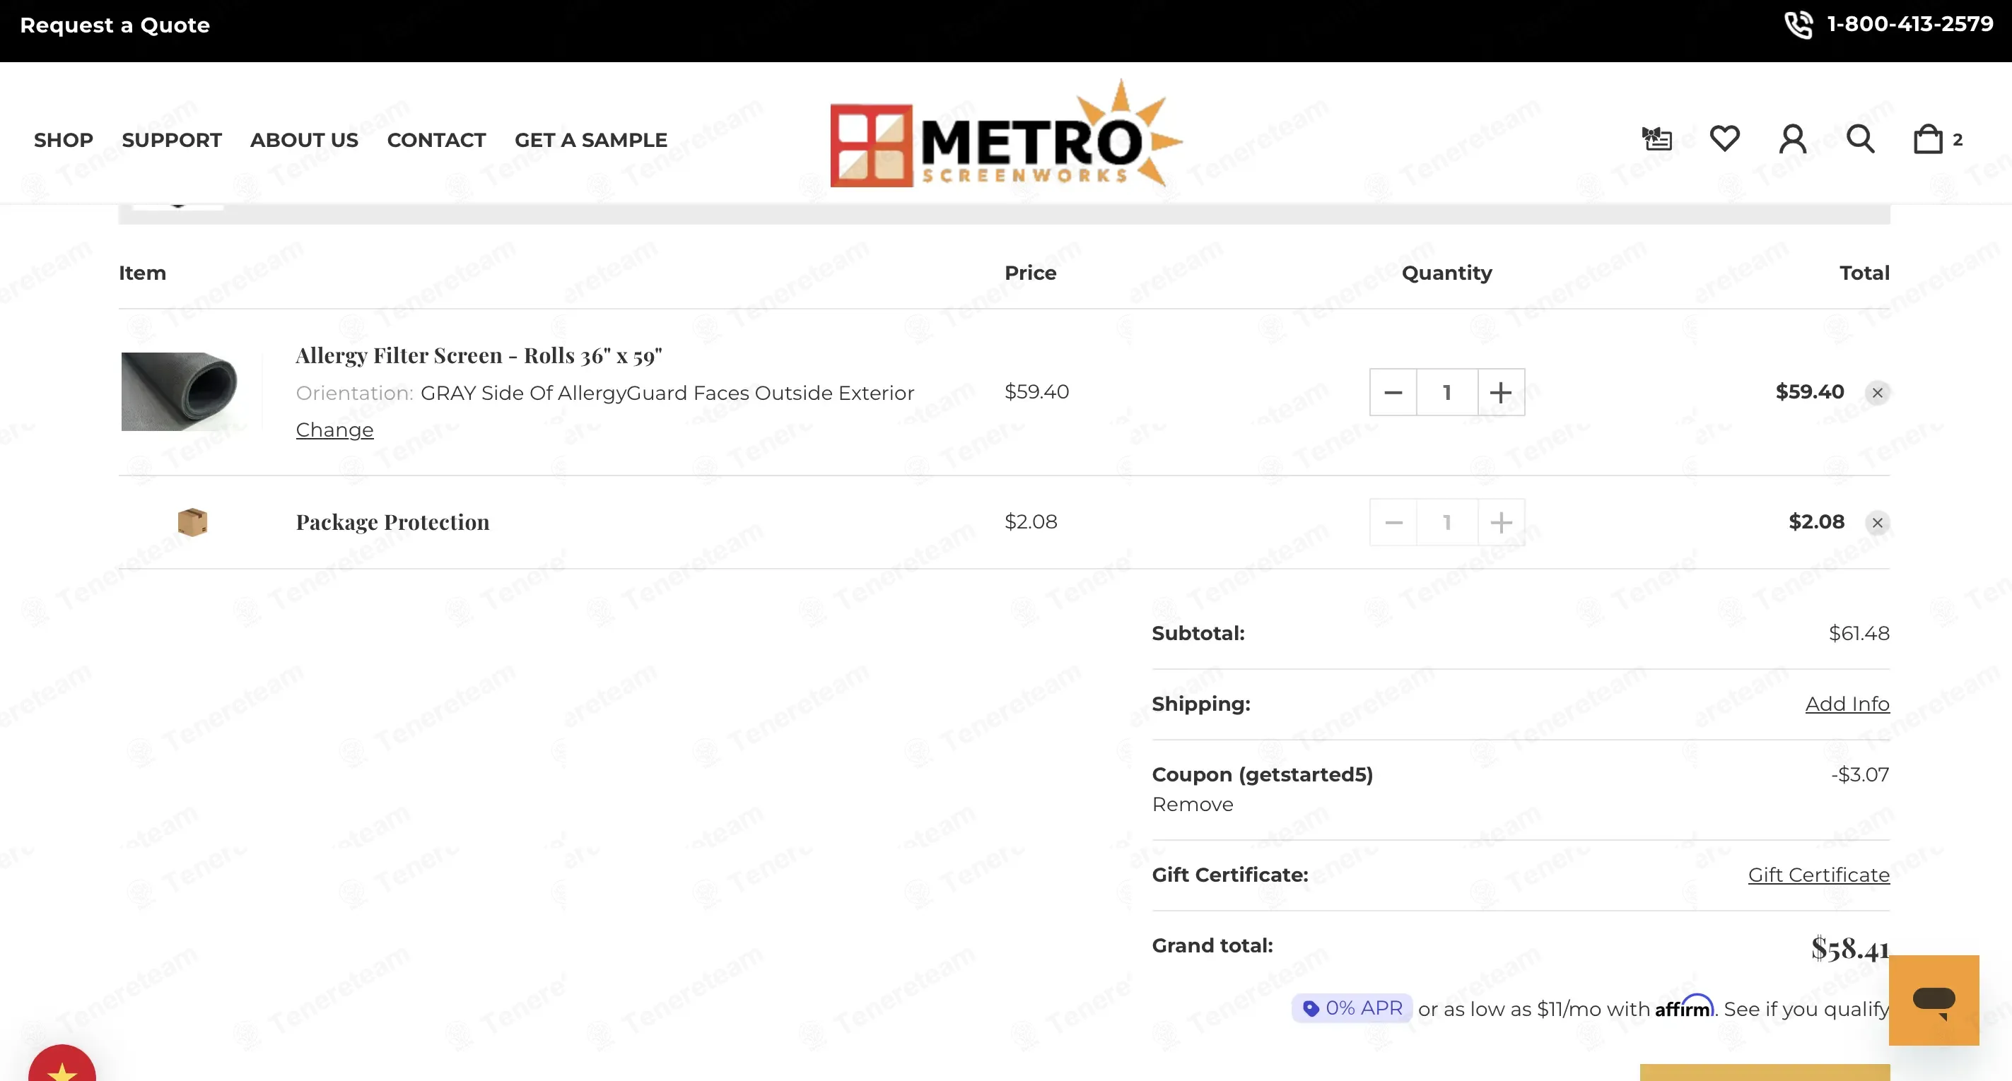Edit quantity field for Allergy Filter Screen
The image size is (2012, 1081).
[x=1447, y=393]
